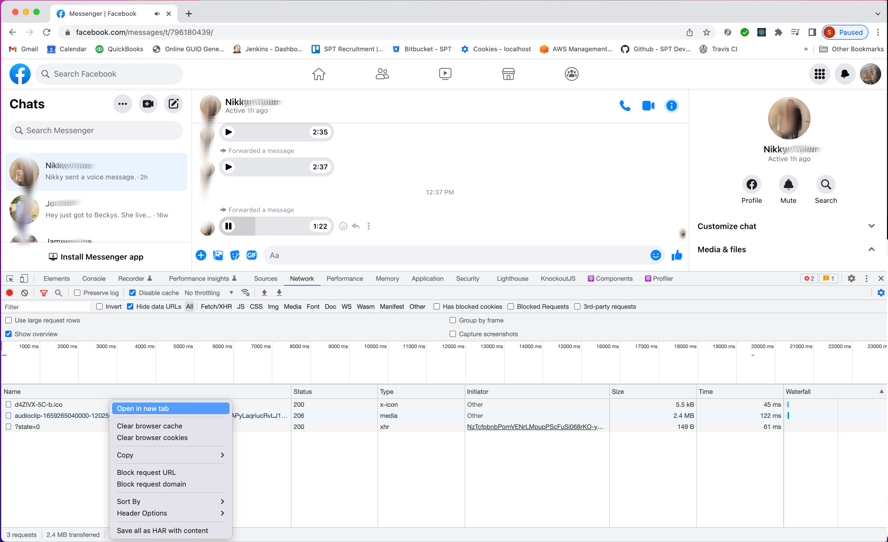The image size is (888, 542).
Task: Select Block request URL
Action: point(170,472)
